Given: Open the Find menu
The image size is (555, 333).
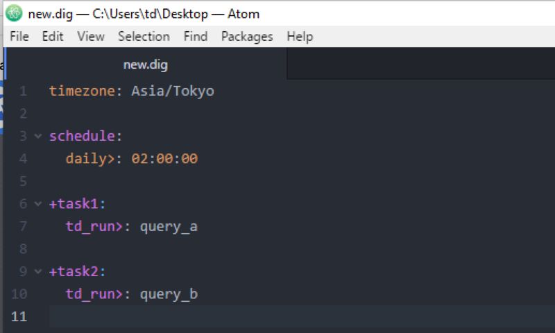Looking at the screenshot, I should tap(196, 37).
